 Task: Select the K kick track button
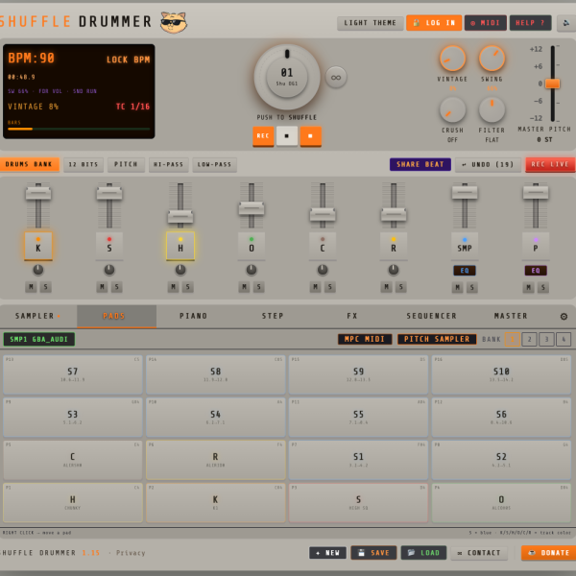[x=38, y=246]
